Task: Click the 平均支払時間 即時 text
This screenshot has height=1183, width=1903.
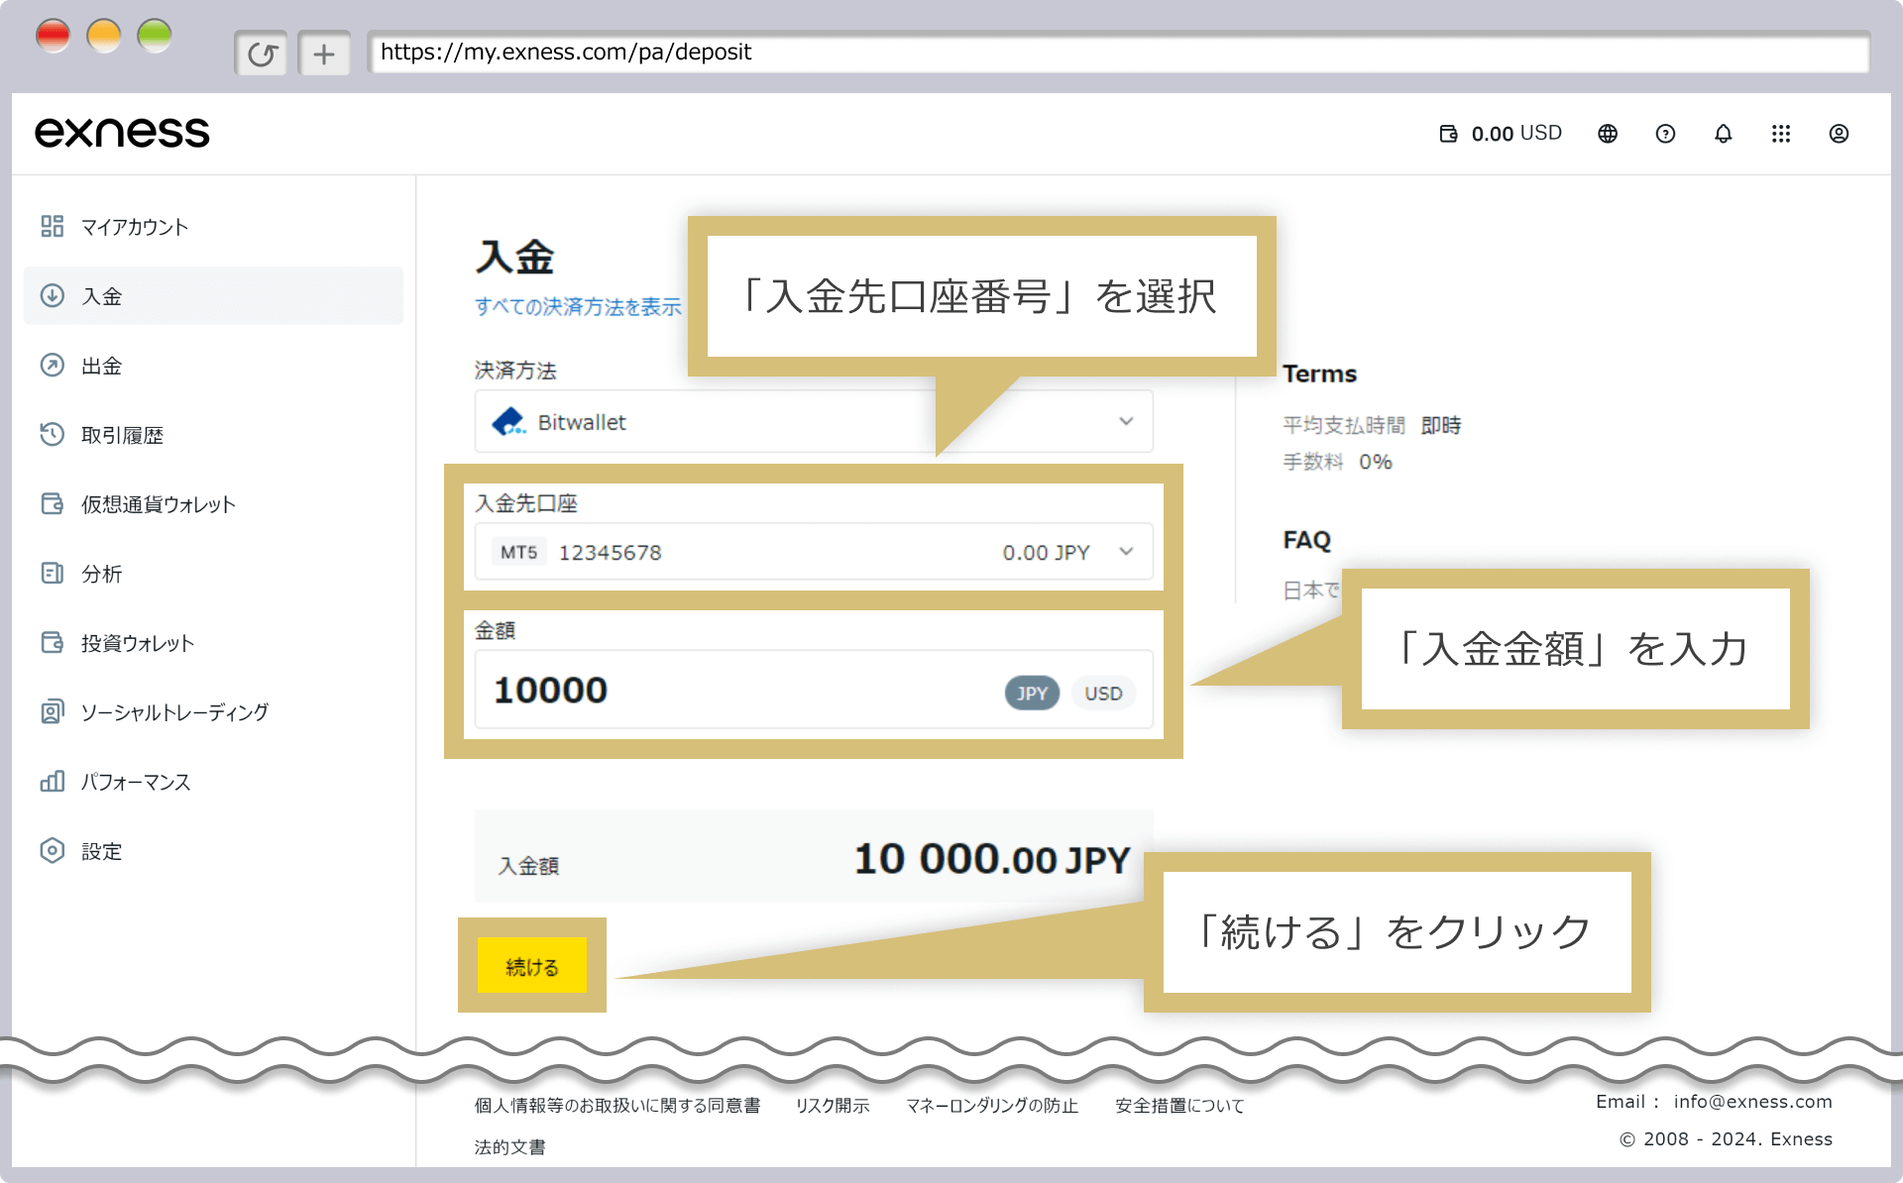Action: point(1372,425)
